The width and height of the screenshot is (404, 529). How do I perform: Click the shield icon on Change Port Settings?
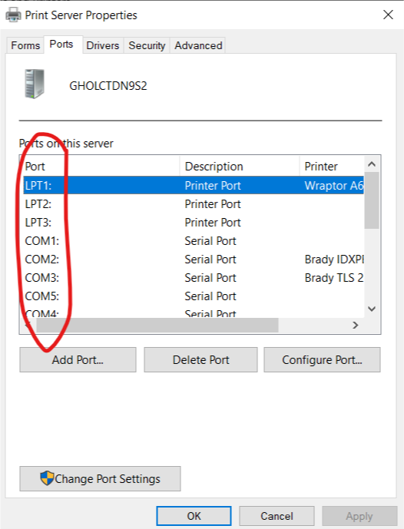[x=47, y=478]
